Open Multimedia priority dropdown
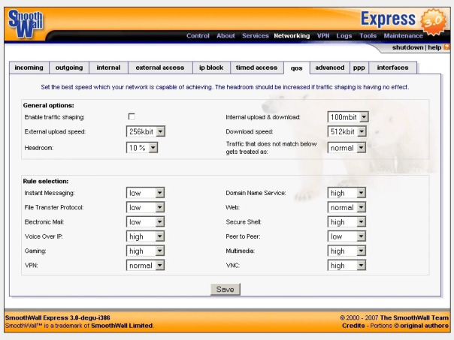454x340 pixels. [347, 251]
